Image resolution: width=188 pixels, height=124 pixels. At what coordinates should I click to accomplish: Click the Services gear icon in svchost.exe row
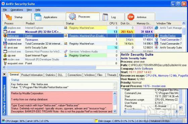coord(66,52)
